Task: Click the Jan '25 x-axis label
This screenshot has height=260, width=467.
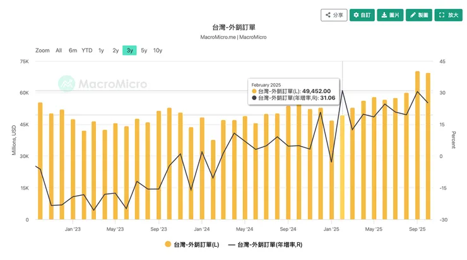Action: [331, 229]
